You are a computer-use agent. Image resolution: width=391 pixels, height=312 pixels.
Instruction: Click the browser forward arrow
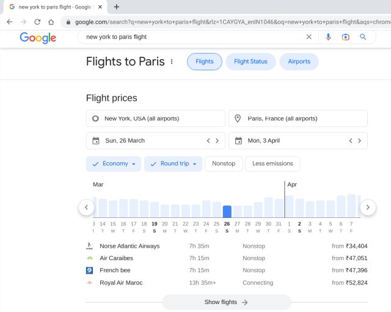(x=23, y=22)
